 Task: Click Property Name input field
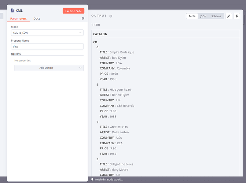[47, 46]
